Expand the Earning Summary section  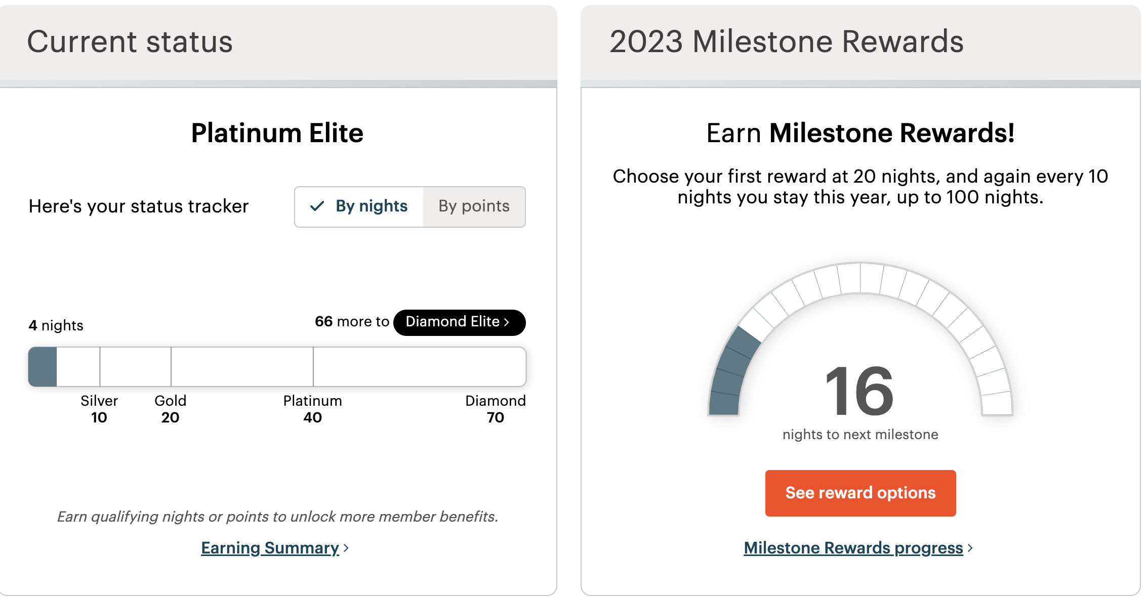pyautogui.click(x=269, y=548)
